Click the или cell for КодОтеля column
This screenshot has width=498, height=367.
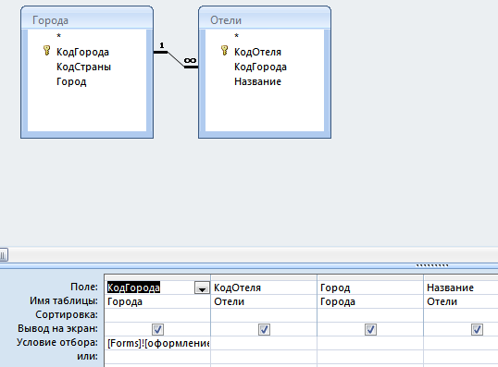[264, 357]
